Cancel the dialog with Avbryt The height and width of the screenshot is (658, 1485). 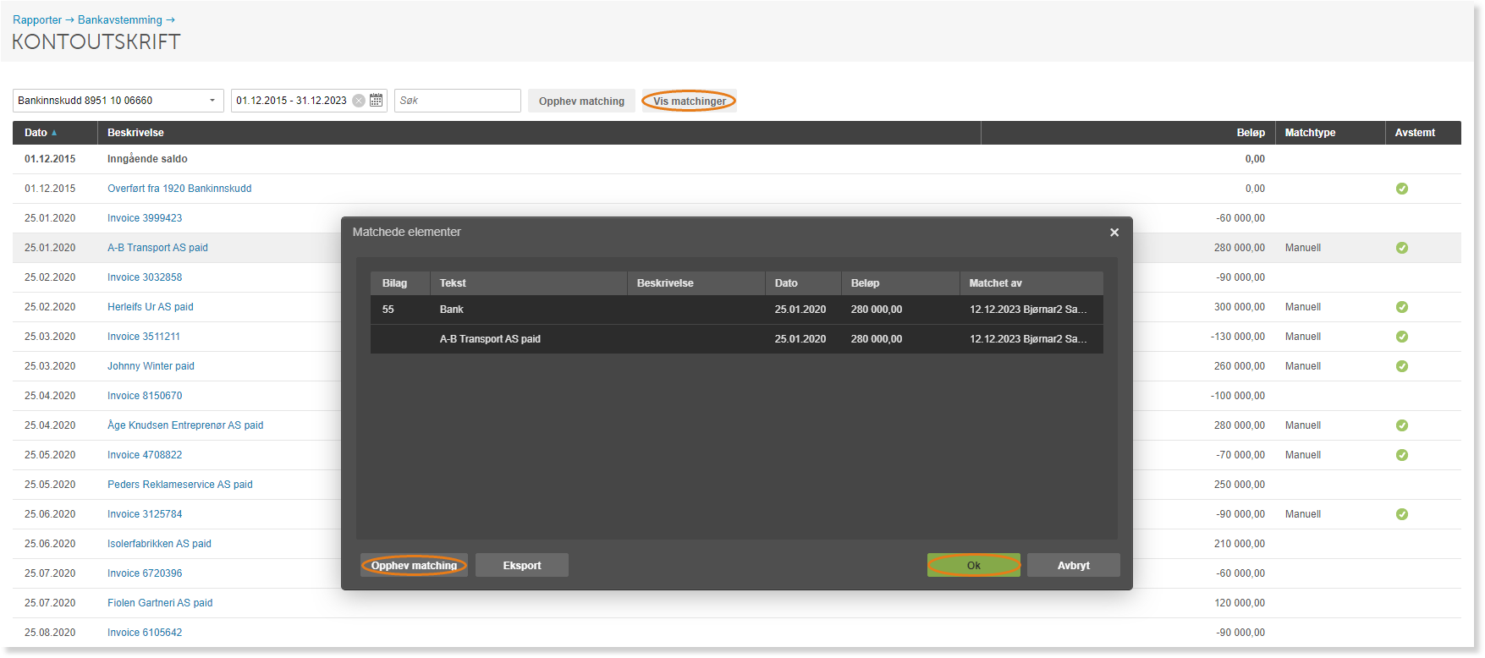pos(1074,565)
